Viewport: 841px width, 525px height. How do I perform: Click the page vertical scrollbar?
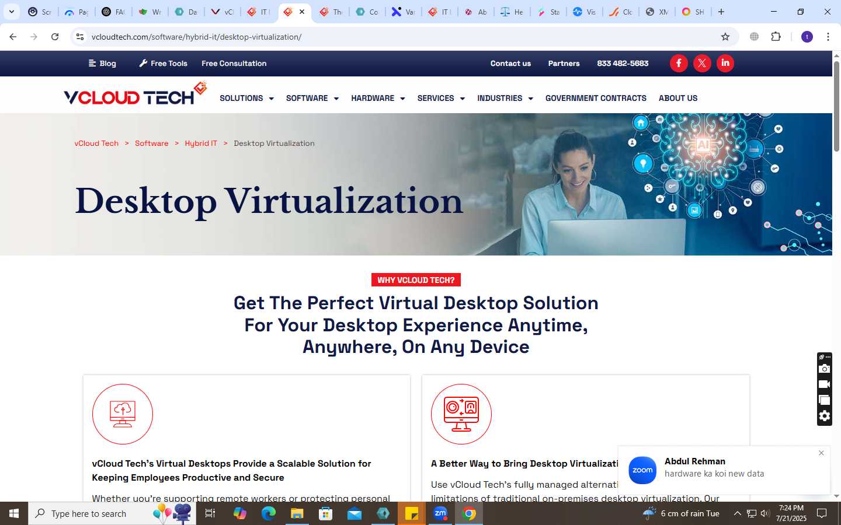pos(836,106)
